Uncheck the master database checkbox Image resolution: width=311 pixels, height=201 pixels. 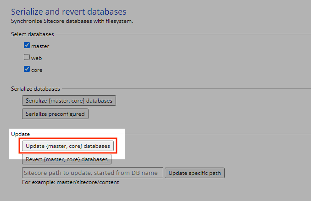pos(27,46)
